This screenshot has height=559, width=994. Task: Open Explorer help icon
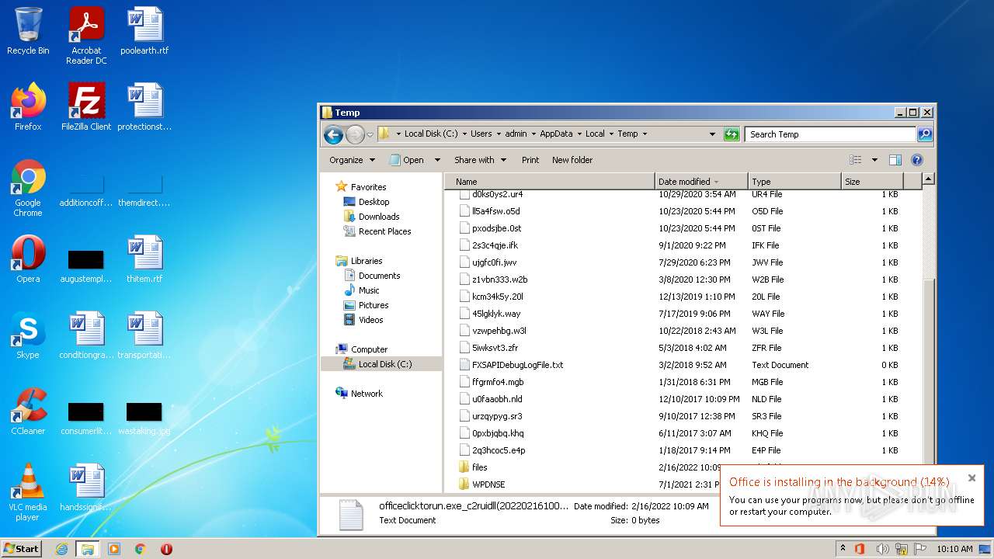[x=916, y=160]
